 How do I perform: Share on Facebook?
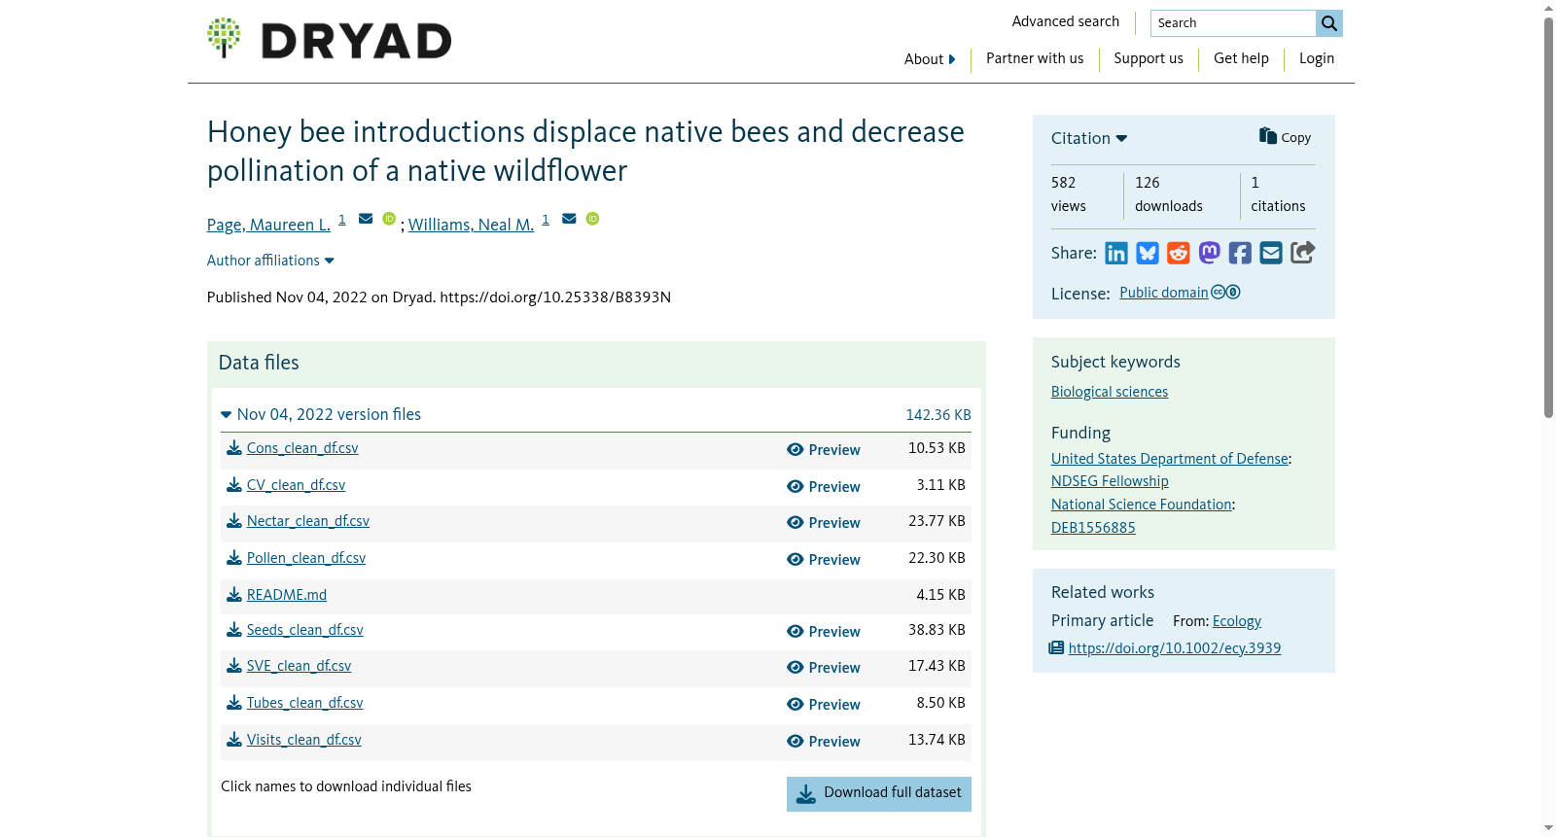1240,254
